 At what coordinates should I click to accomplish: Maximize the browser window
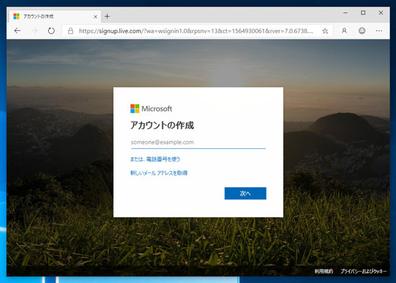363,13
